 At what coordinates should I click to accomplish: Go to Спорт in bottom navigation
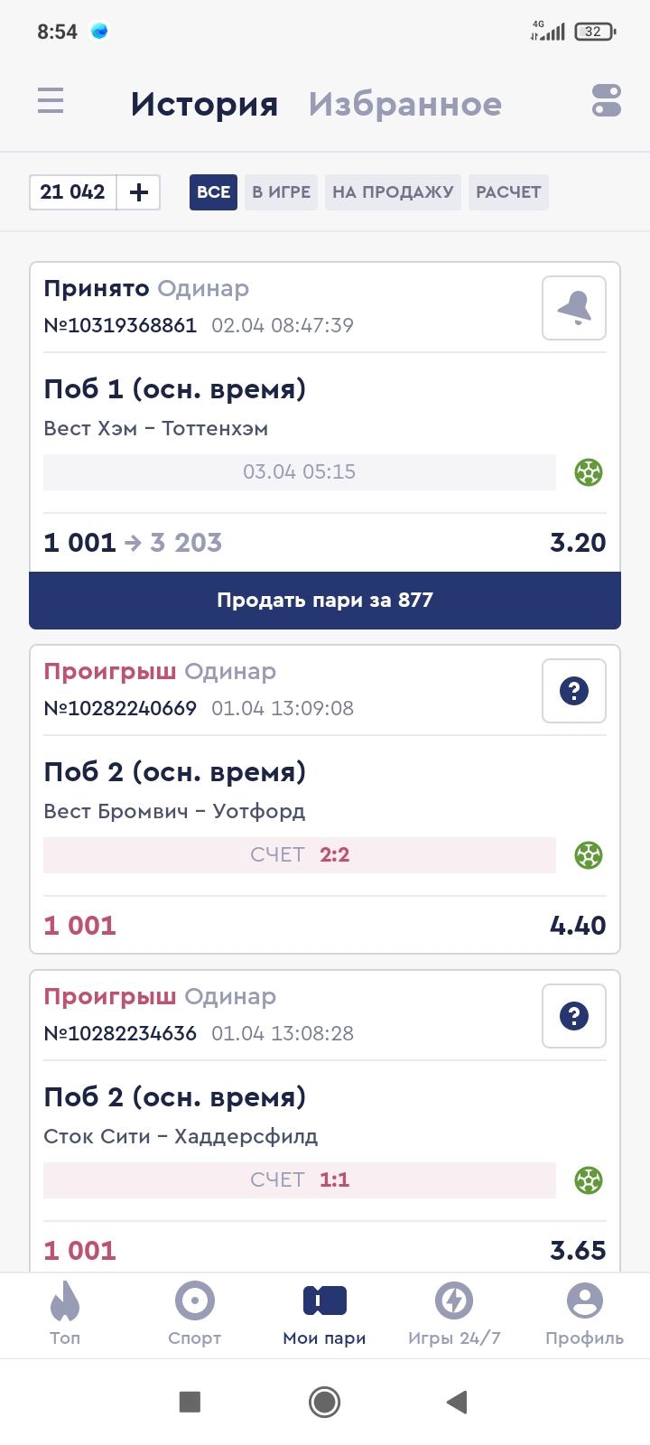coord(194,1314)
